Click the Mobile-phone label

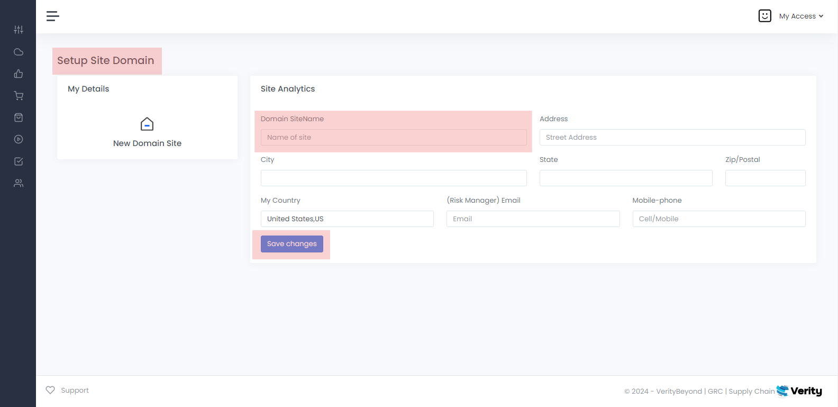point(657,200)
